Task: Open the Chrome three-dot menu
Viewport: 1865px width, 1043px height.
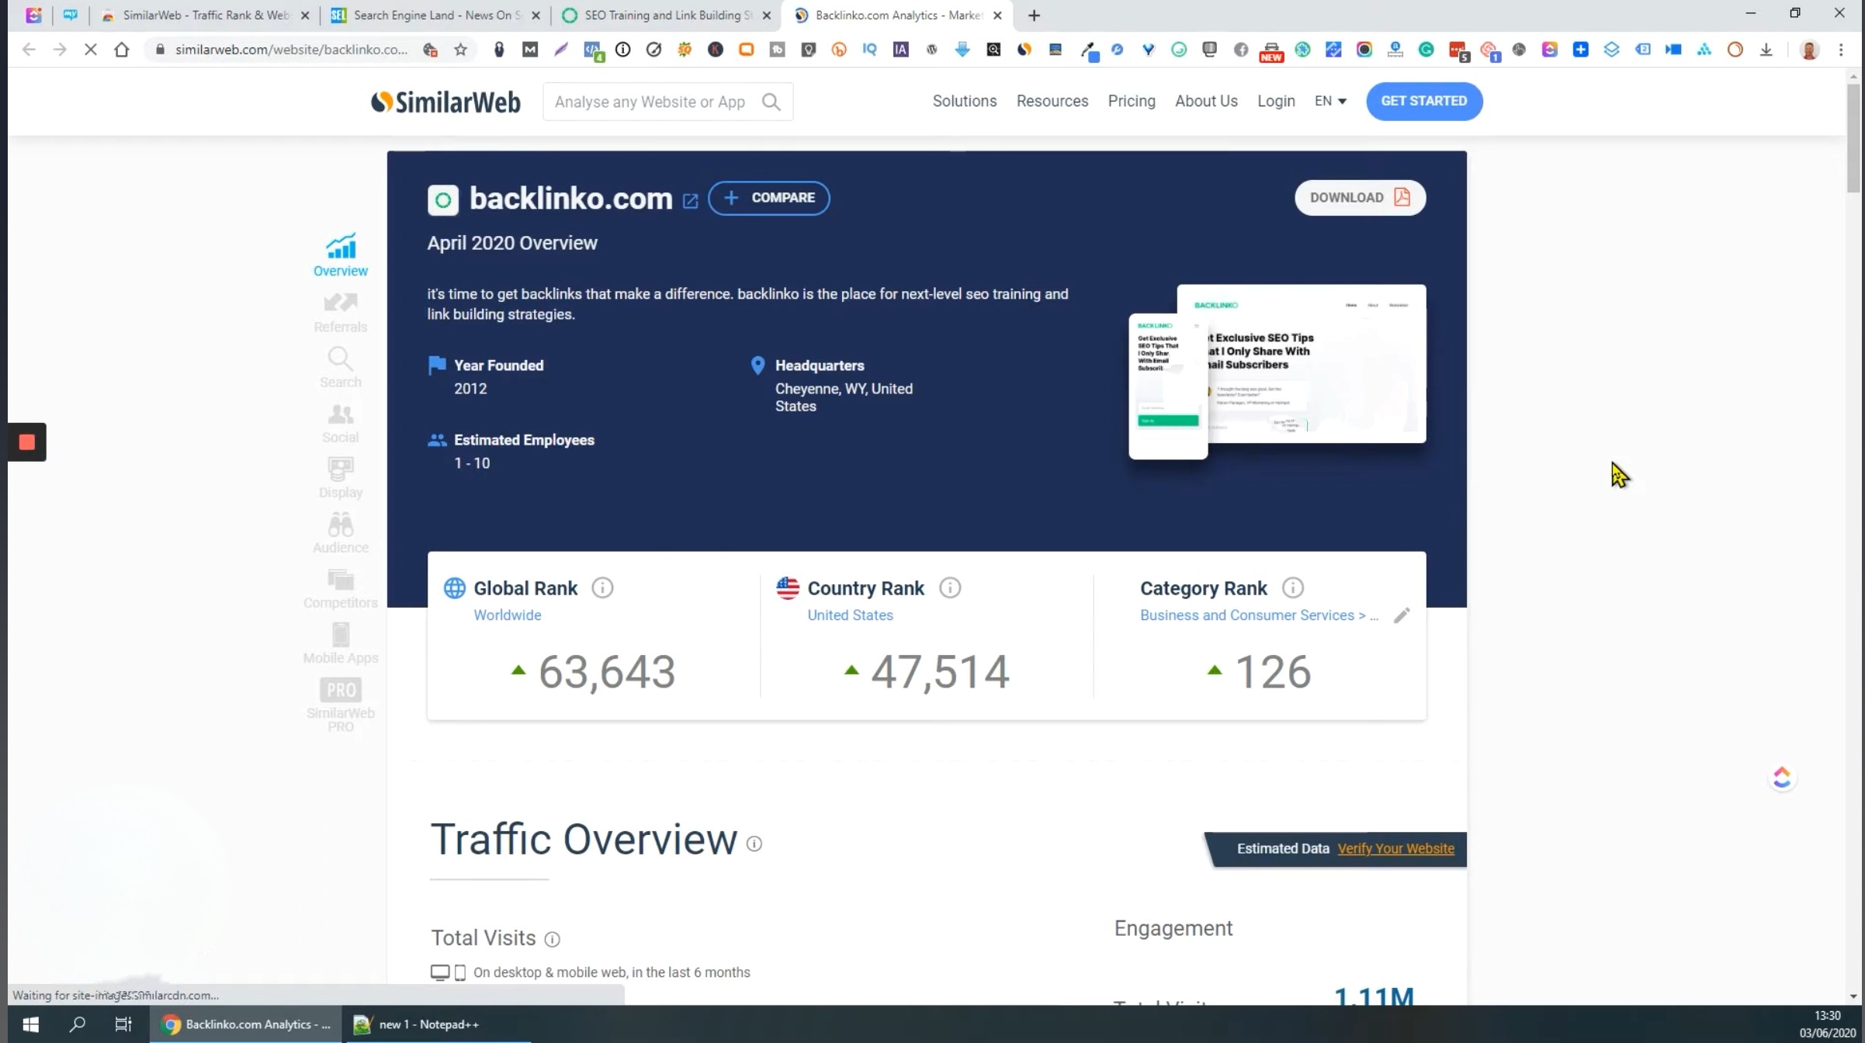Action: [1841, 50]
